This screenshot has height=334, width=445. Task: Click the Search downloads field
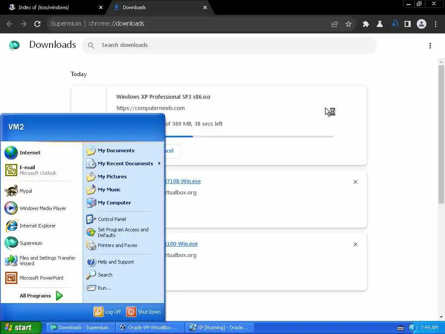229,45
